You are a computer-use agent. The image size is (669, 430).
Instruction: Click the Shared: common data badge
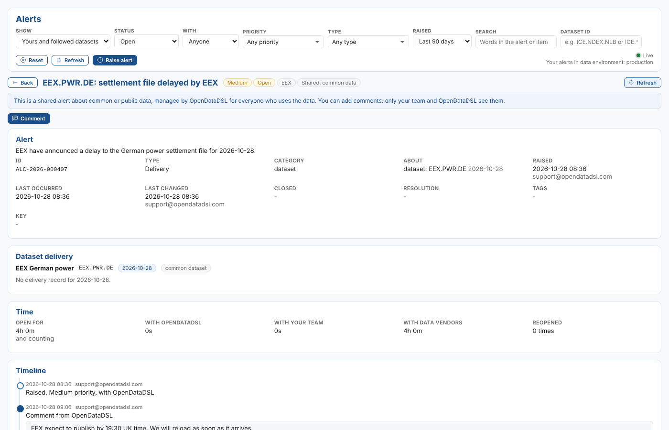pyautogui.click(x=329, y=83)
